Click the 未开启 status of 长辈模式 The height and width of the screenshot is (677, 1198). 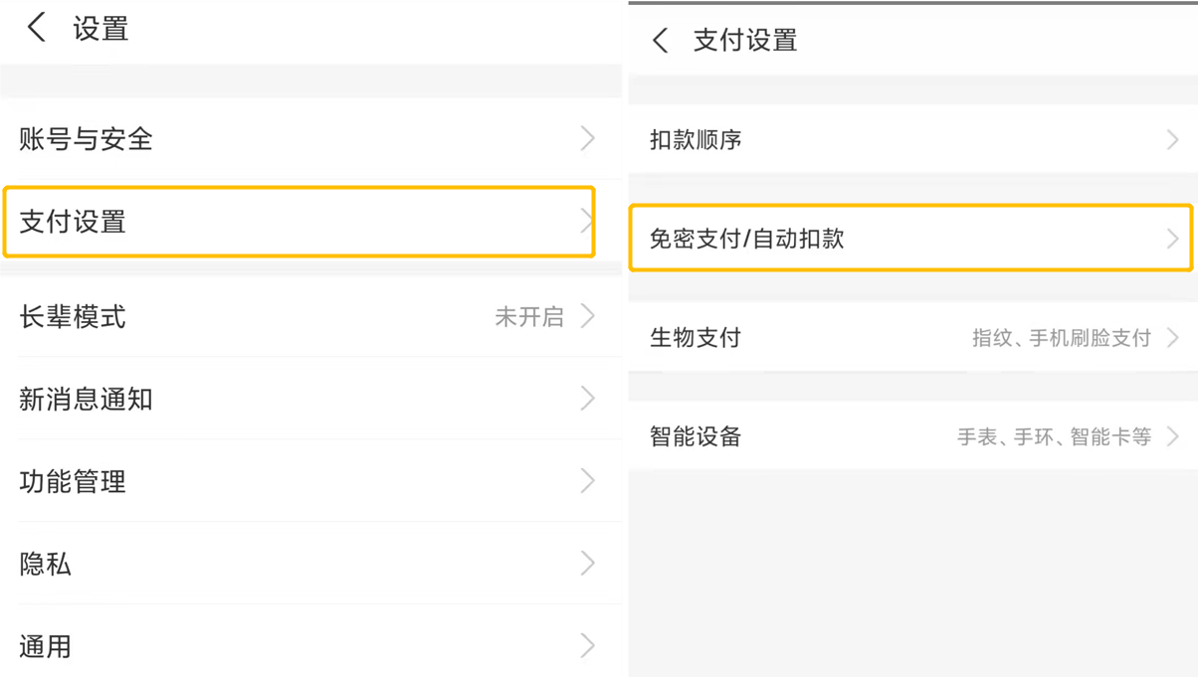click(531, 317)
